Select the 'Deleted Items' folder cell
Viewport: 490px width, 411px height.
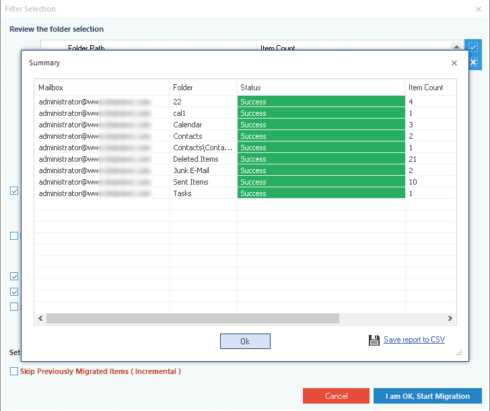(203, 159)
